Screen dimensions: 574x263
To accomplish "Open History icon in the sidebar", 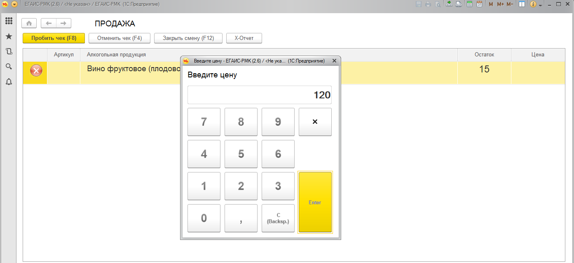I will (9, 51).
